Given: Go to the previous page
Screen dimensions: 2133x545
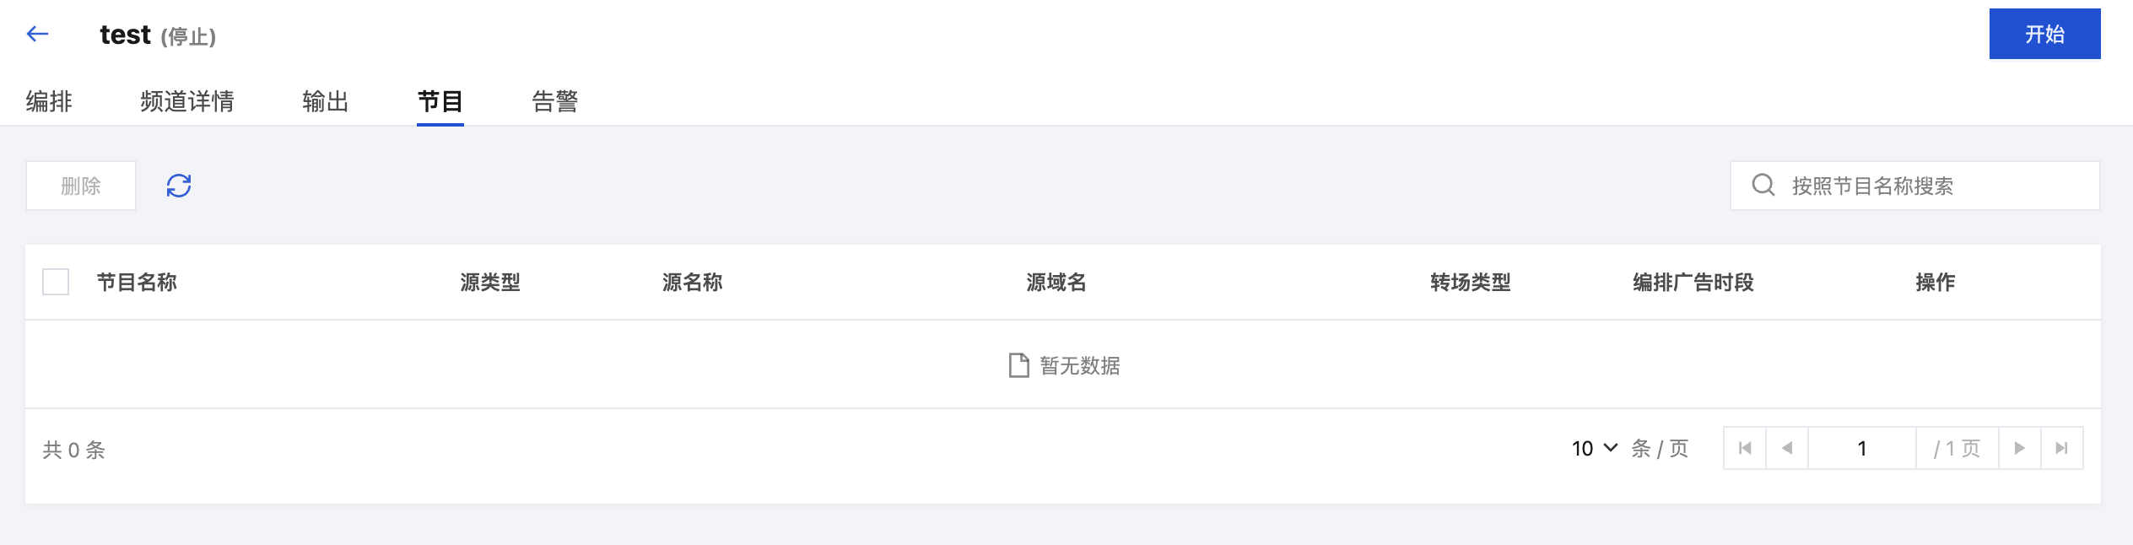Looking at the screenshot, I should (x=1786, y=448).
